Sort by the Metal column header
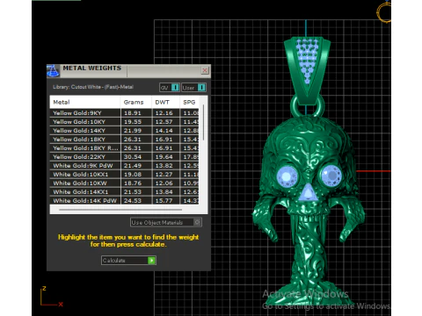This screenshot has height=316, width=422. click(85, 102)
